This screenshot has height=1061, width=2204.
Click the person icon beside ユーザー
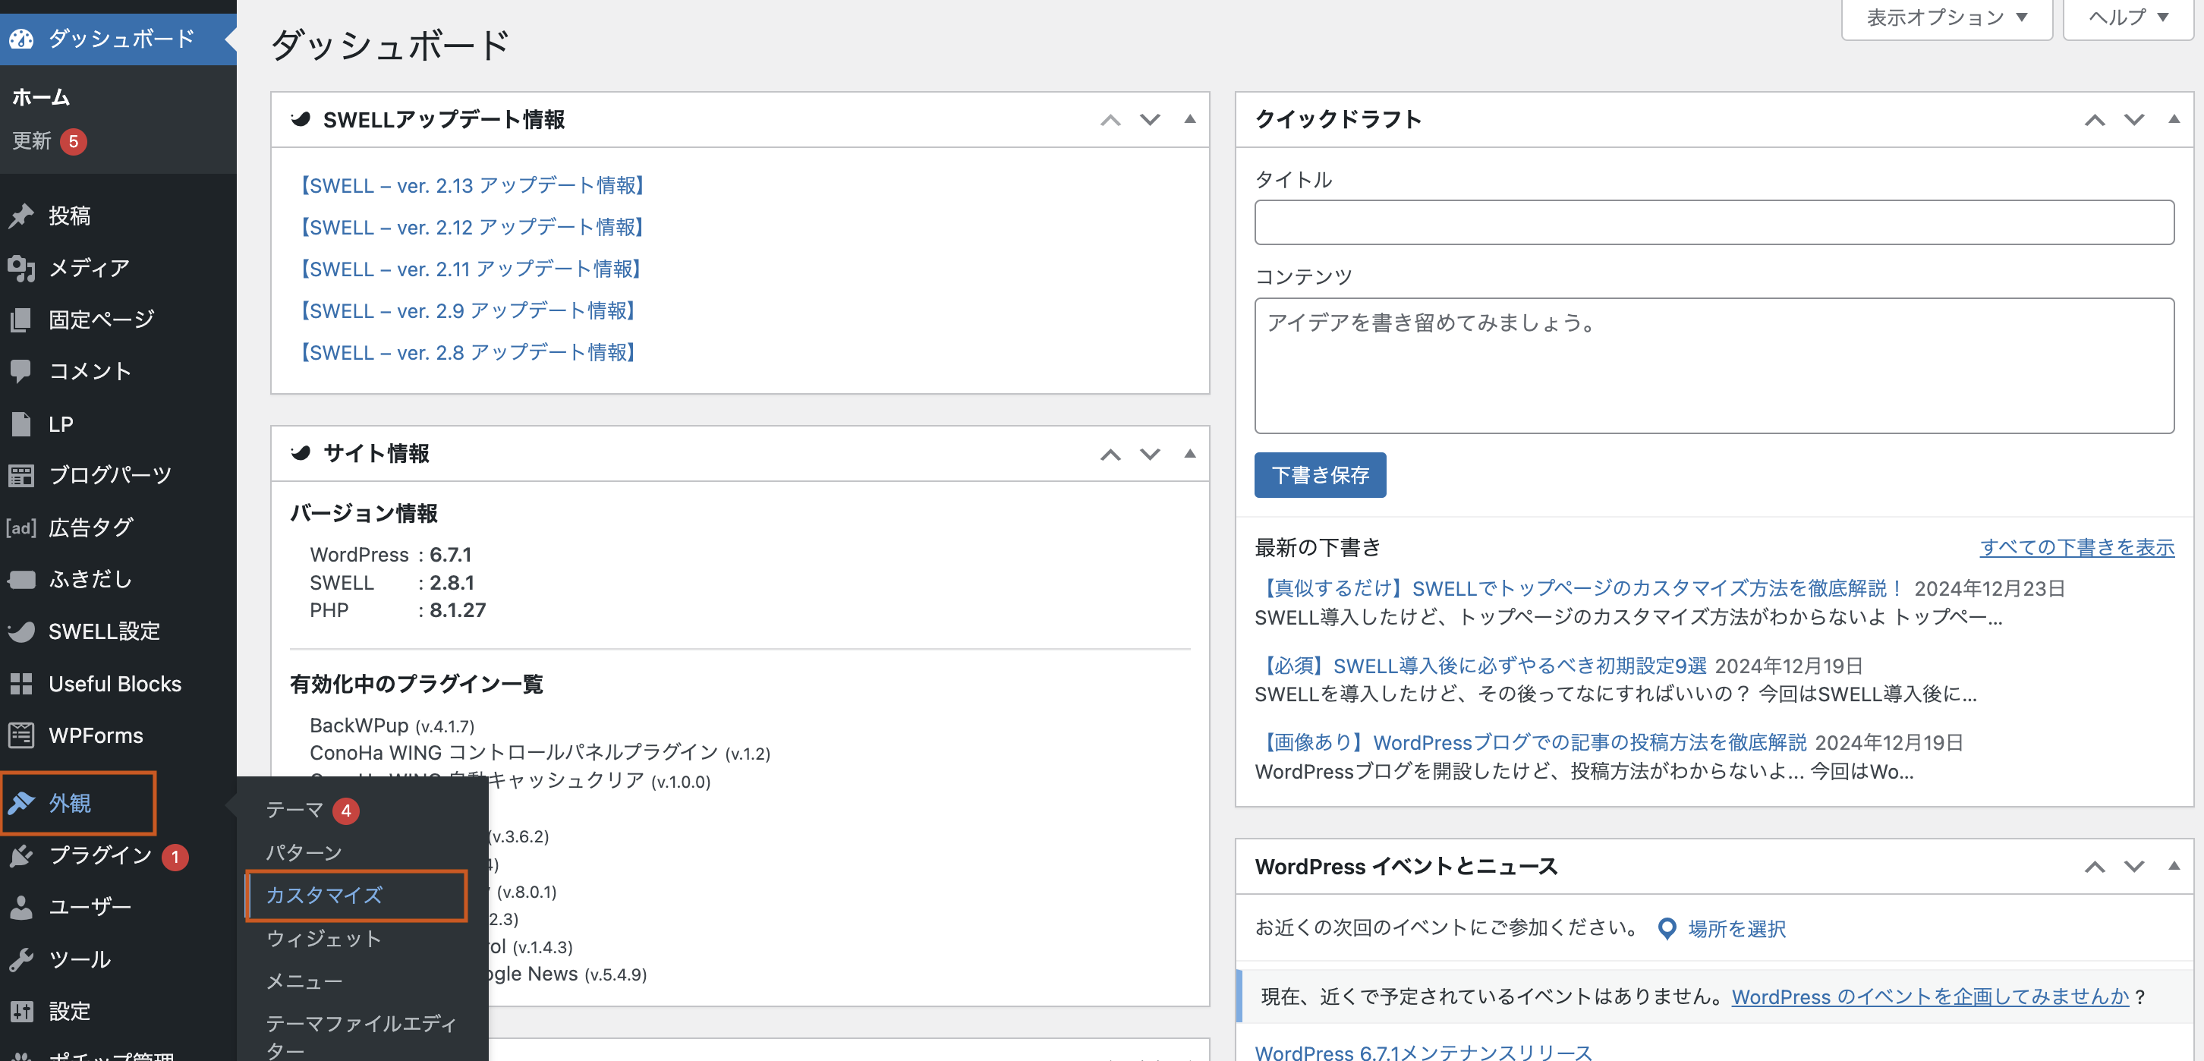click(21, 907)
